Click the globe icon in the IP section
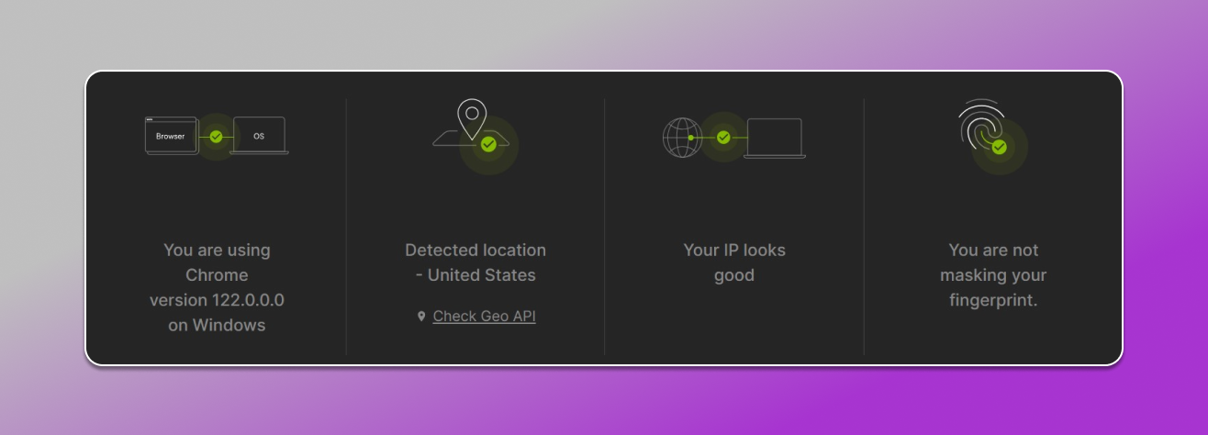This screenshot has width=1208, height=435. (682, 138)
